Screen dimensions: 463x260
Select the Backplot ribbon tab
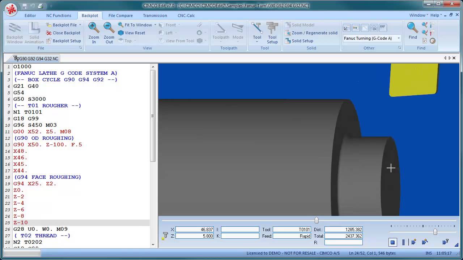[90, 16]
